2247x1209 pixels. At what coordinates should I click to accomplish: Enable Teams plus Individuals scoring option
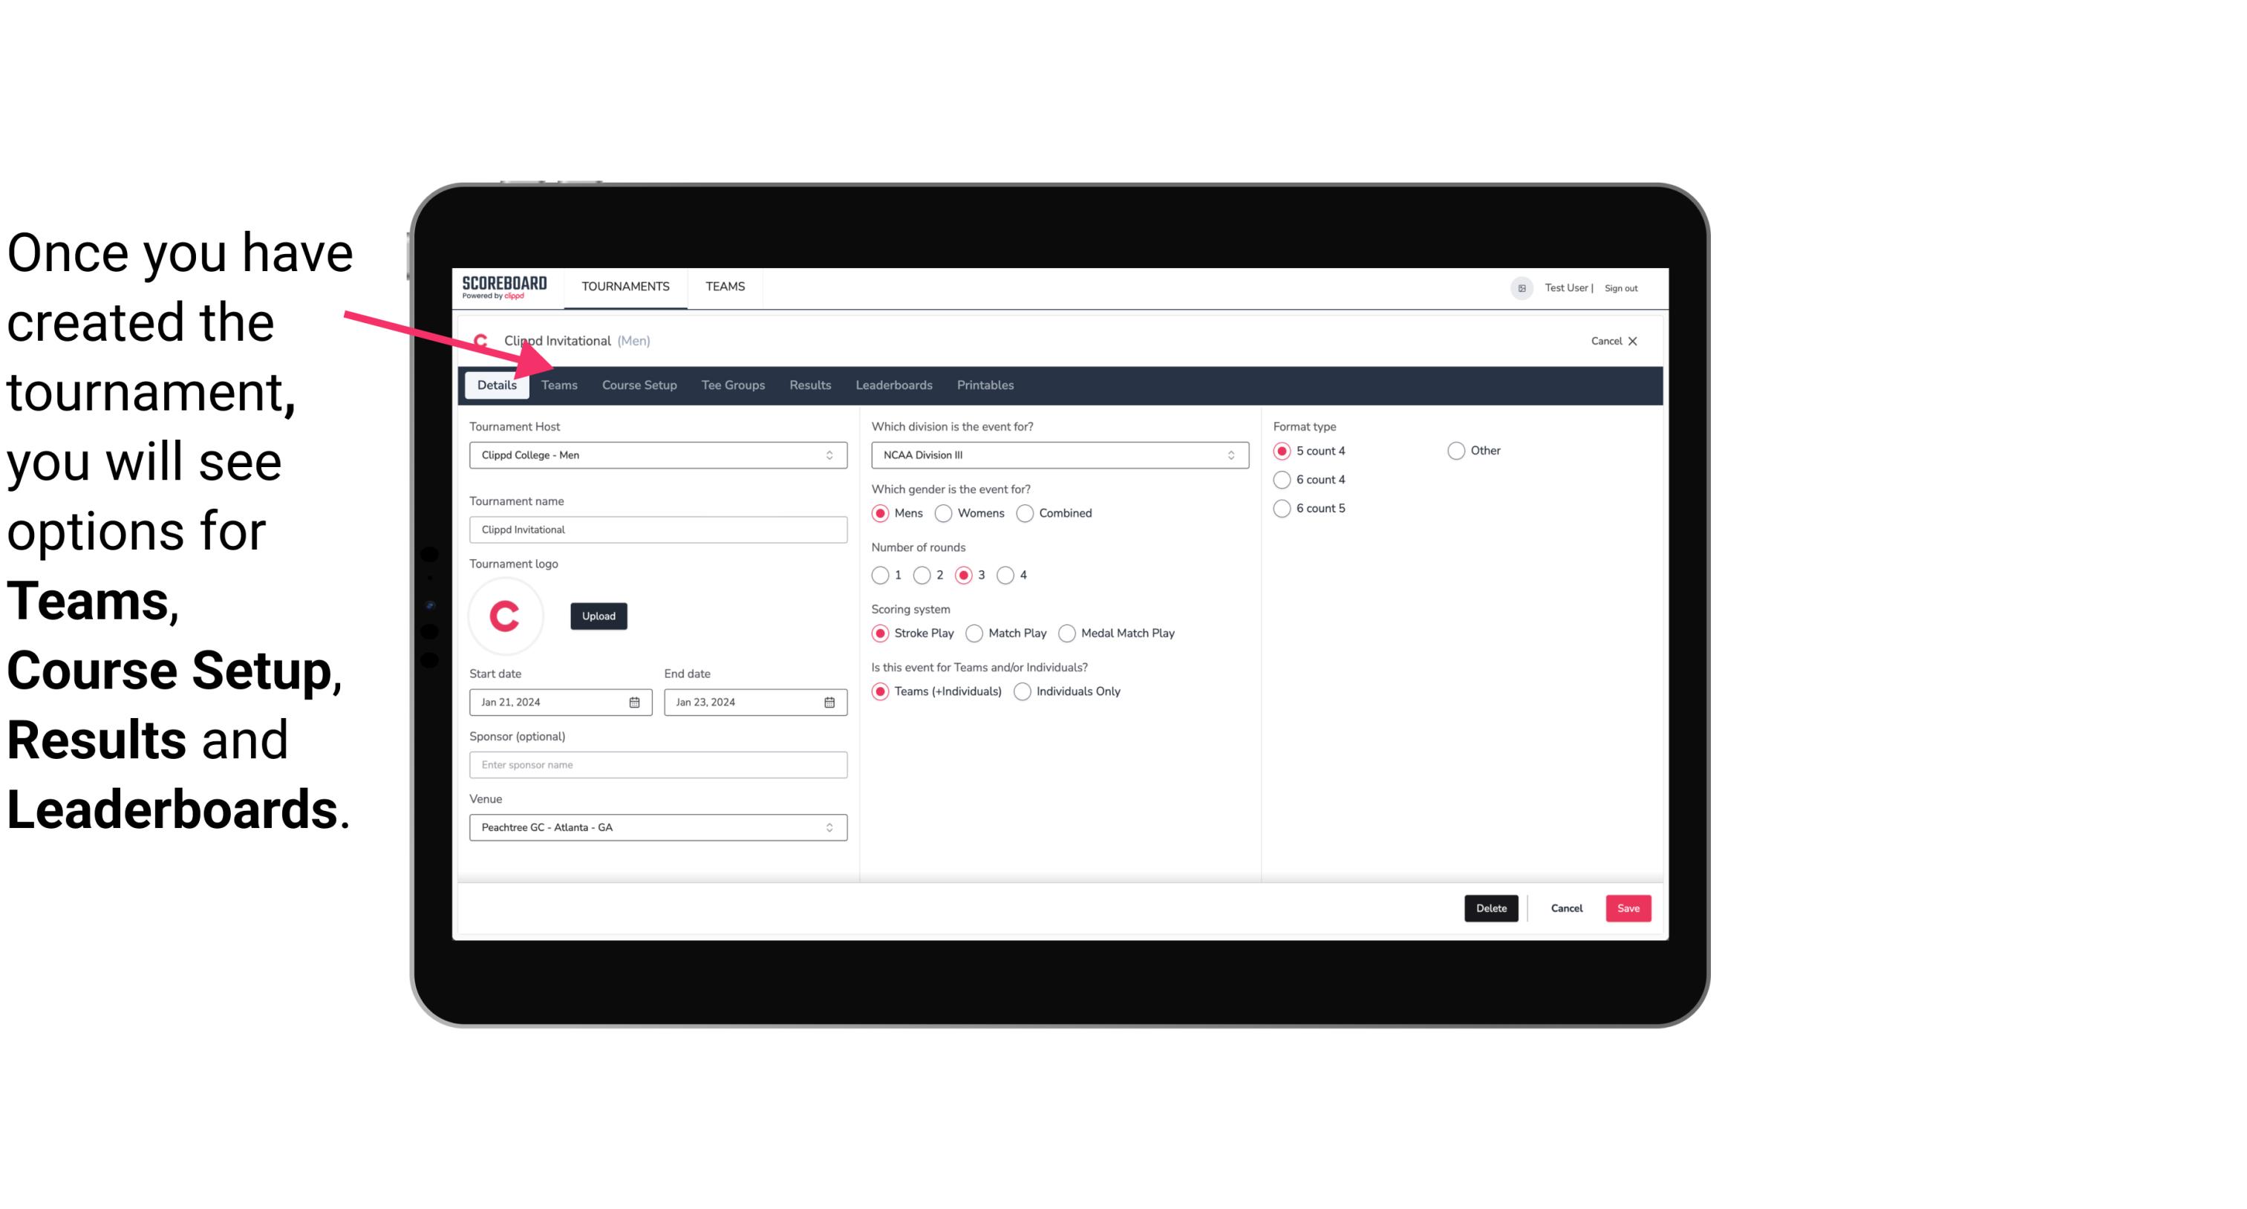tap(881, 691)
